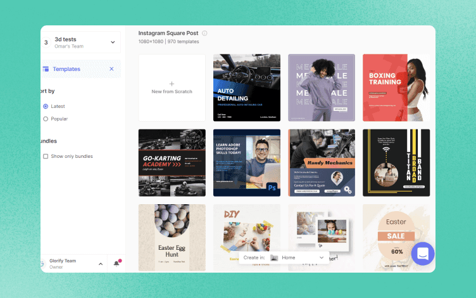Click the Omar's Team label

click(69, 46)
